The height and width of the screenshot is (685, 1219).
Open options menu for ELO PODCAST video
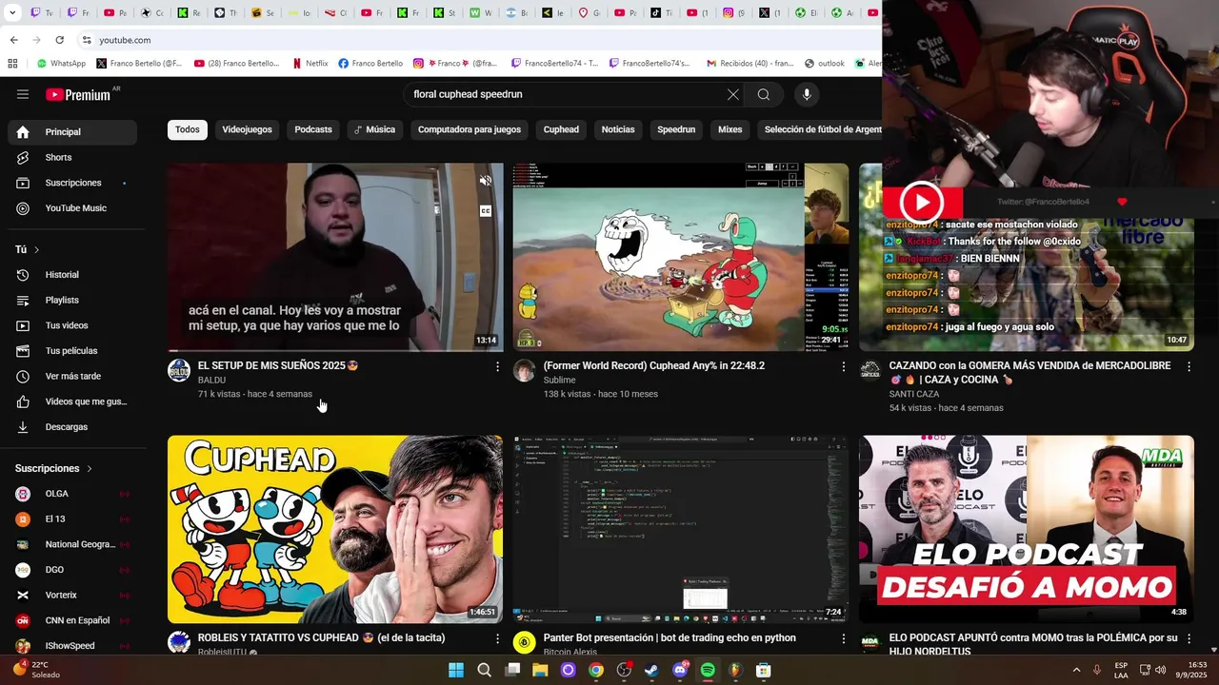[x=1189, y=638]
